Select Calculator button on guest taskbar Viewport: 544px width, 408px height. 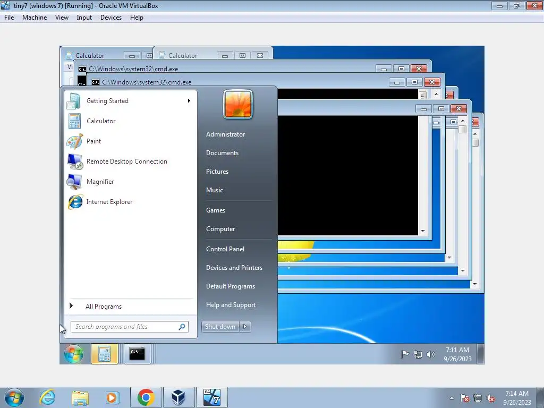[105, 354]
